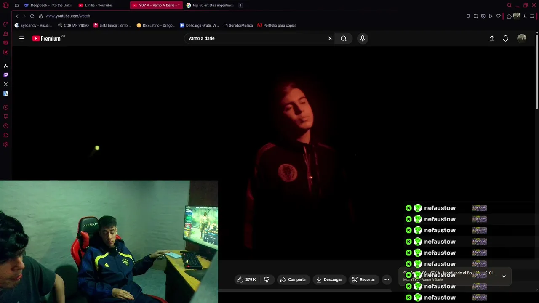The height and width of the screenshot is (303, 539).
Task: Search tabs with top-right magnifier
Action: (x=509, y=5)
